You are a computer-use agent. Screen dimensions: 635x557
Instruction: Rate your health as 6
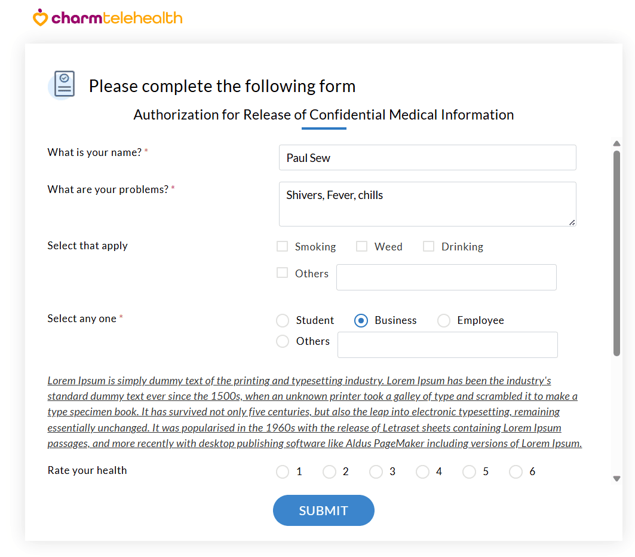pyautogui.click(x=516, y=472)
